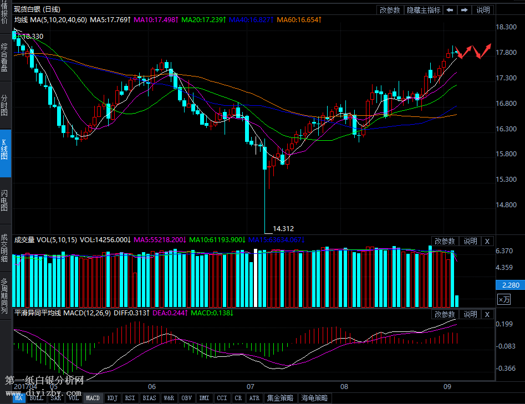Open the 集金策略 strategy tab
Image resolution: width=525 pixels, height=404 pixels.
point(281,398)
